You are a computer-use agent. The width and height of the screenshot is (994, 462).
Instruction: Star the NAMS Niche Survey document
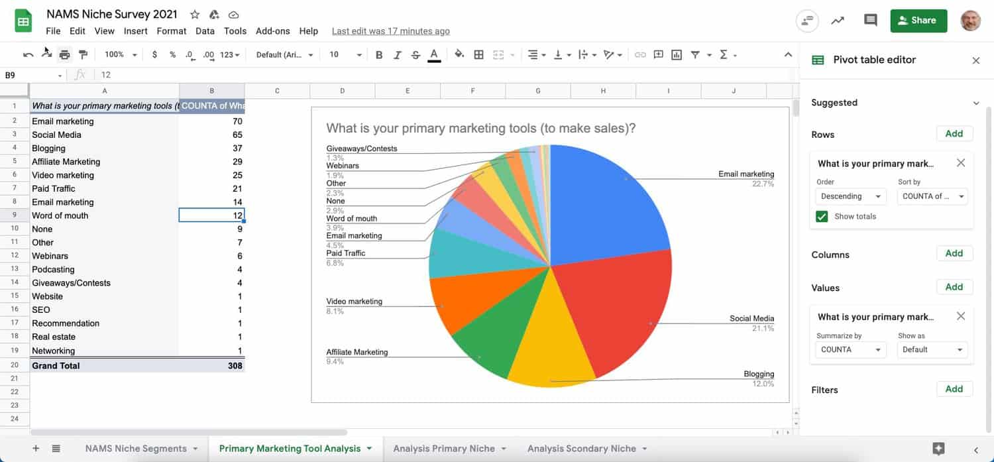click(195, 15)
